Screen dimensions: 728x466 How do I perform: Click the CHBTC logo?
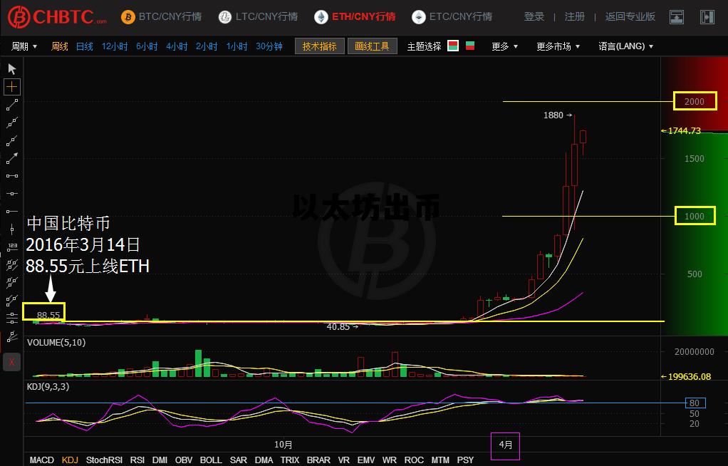click(57, 16)
